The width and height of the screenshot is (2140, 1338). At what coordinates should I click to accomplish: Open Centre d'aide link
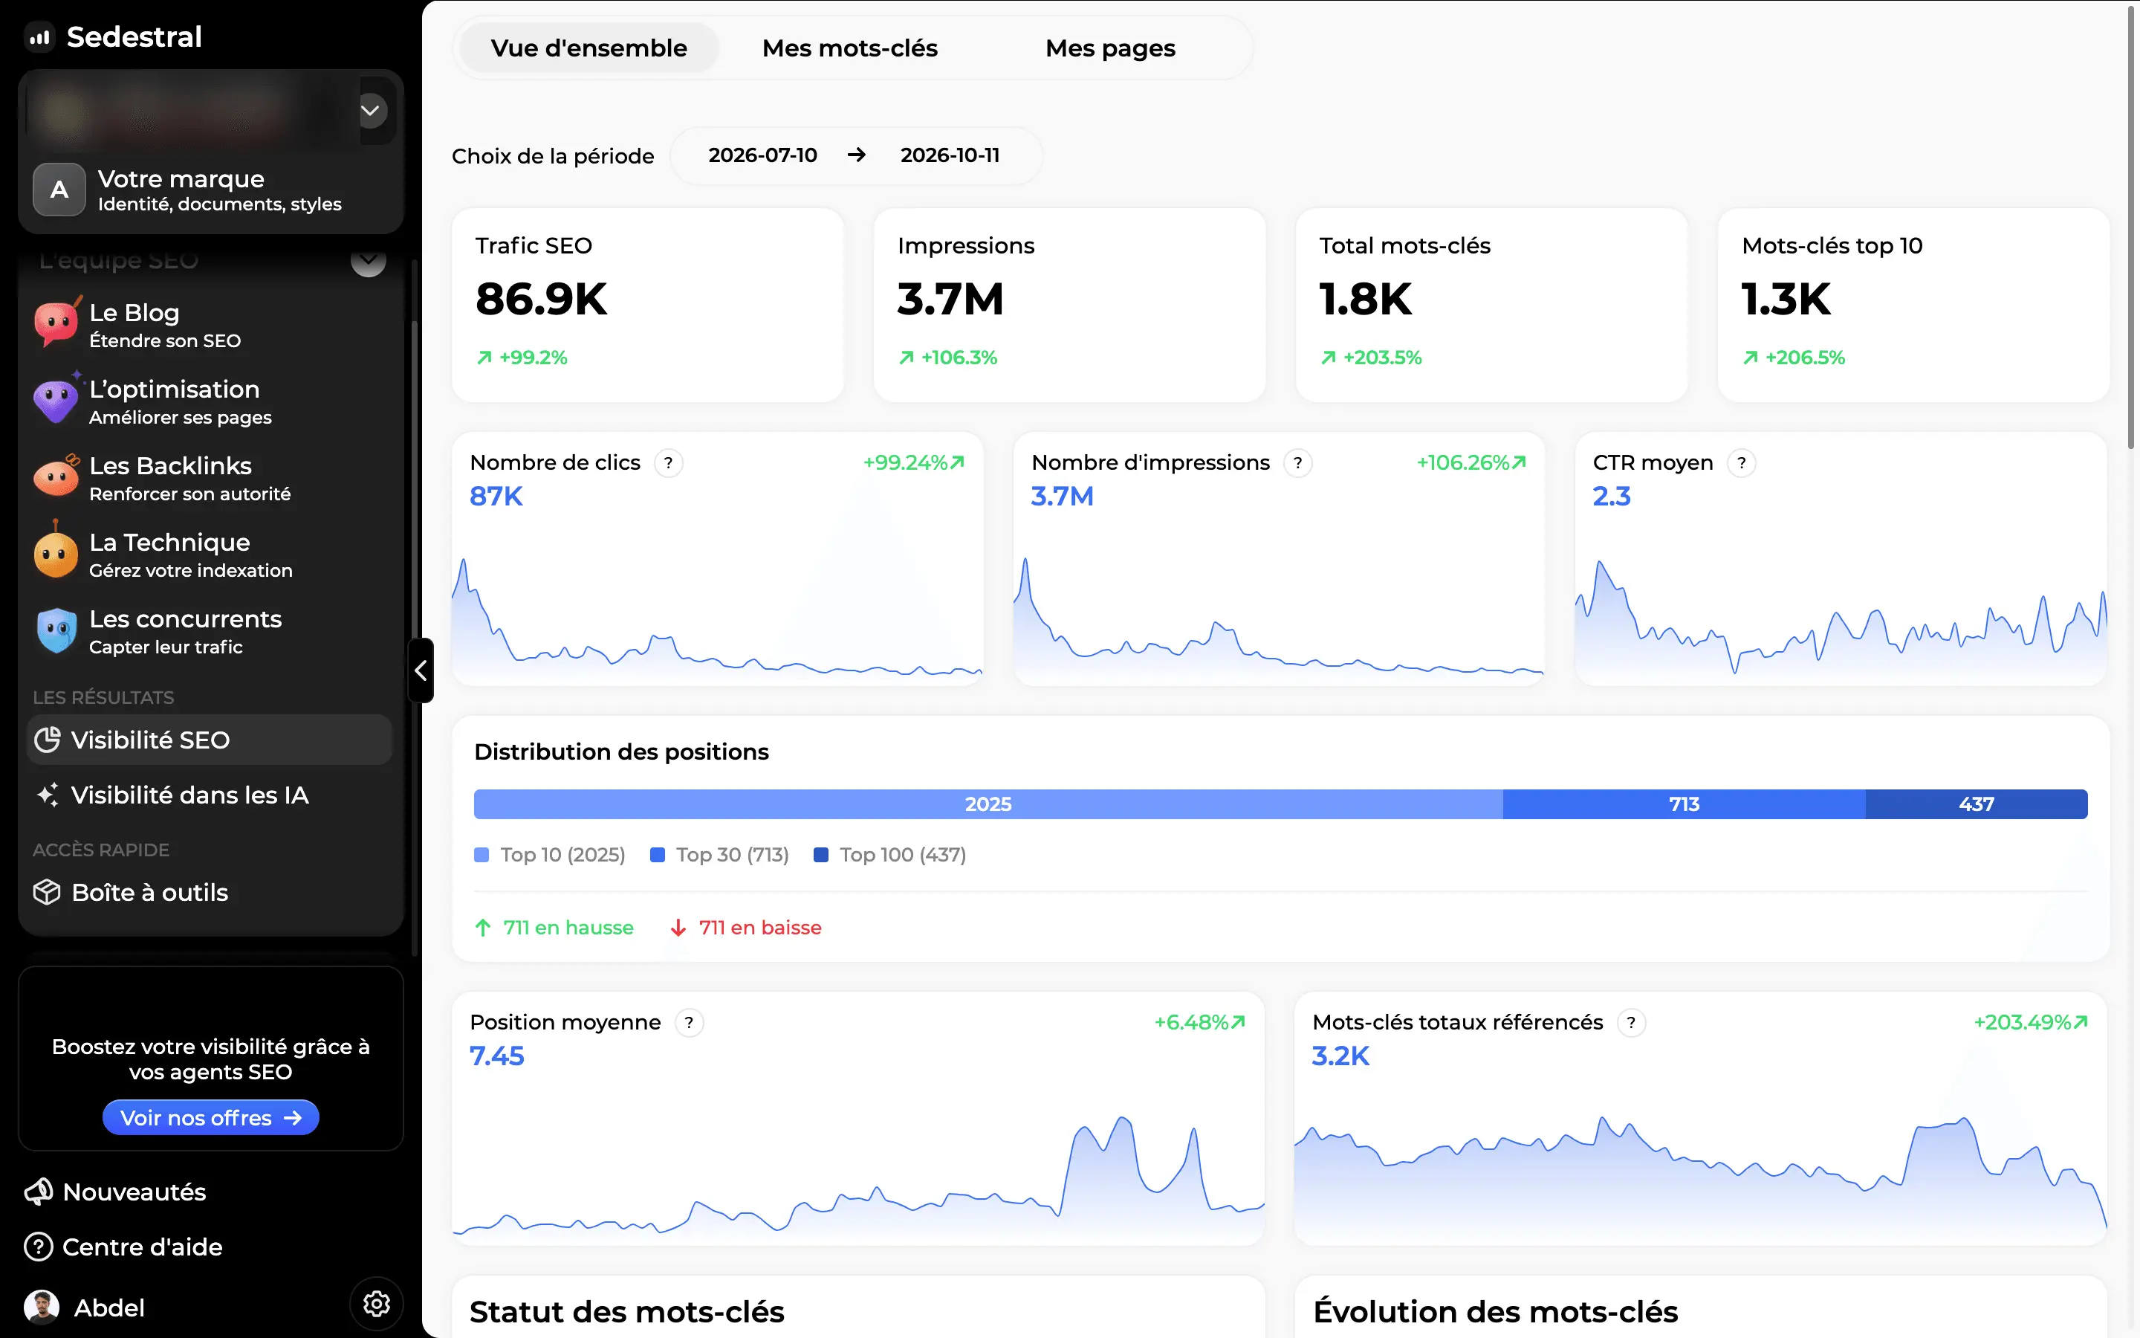click(124, 1247)
